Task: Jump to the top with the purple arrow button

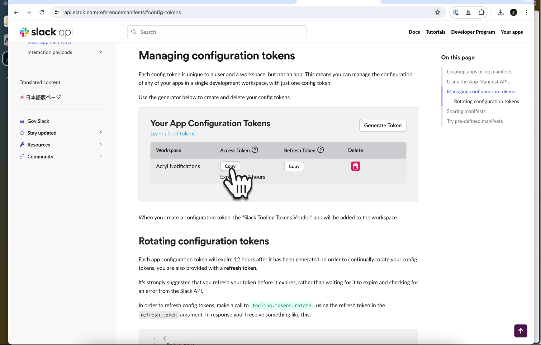Action: (521, 331)
